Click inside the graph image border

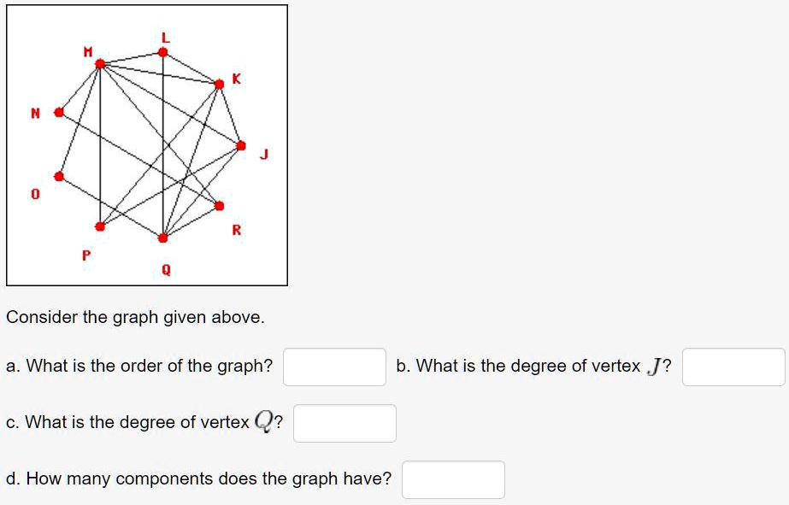145,145
